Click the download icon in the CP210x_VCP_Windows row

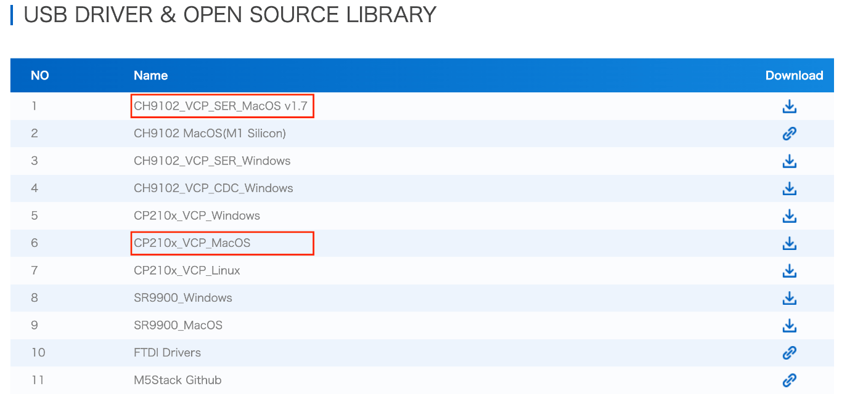(x=789, y=216)
